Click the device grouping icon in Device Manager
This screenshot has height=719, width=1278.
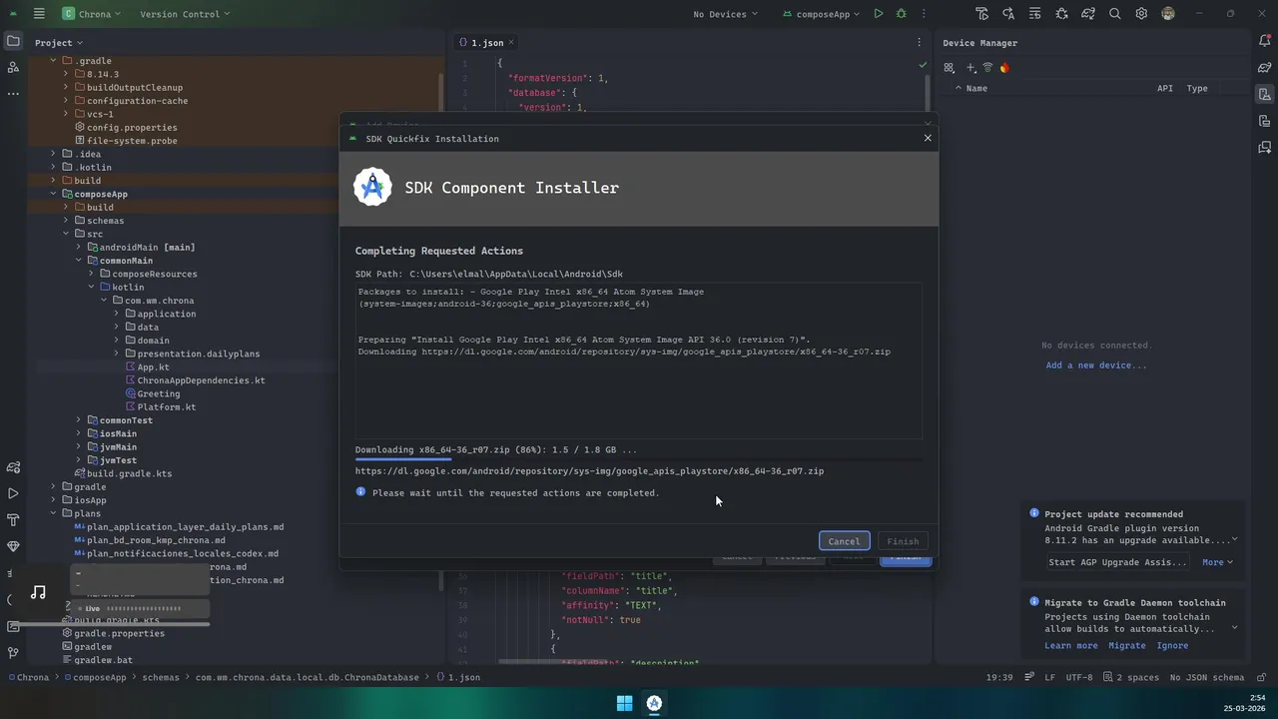point(950,68)
